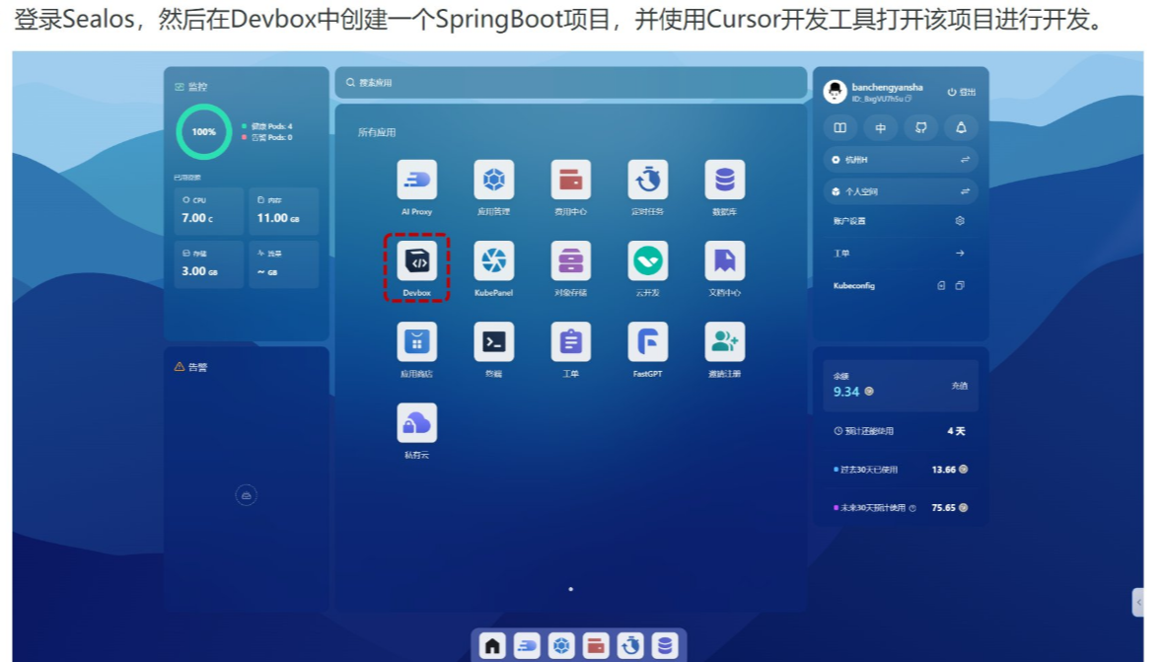Open the 私有云 app icon

tap(416, 423)
